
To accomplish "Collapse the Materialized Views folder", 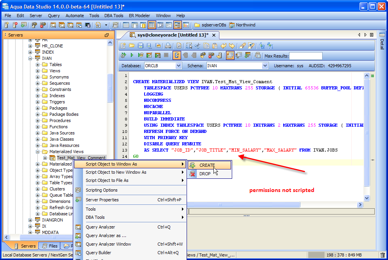I will pos(38,152).
